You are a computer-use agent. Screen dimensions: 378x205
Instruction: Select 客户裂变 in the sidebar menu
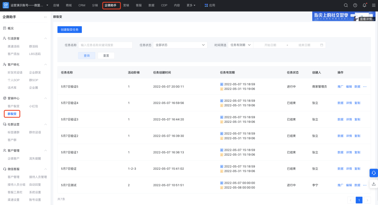click(14, 106)
